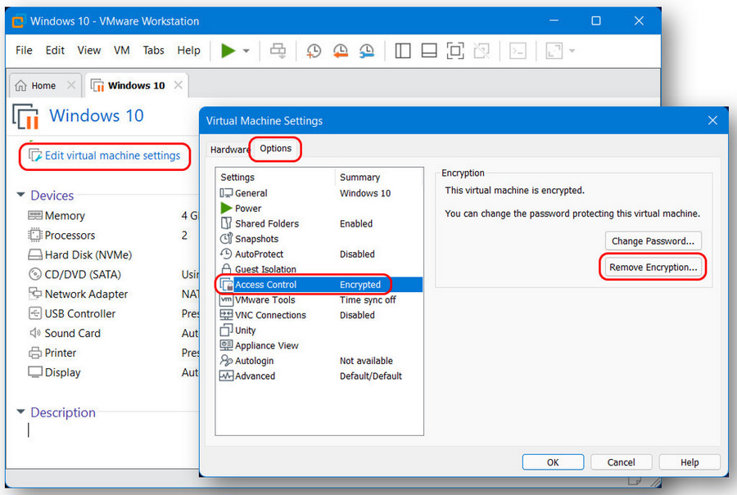Close the Home tab
The image size is (737, 495).
(x=71, y=85)
